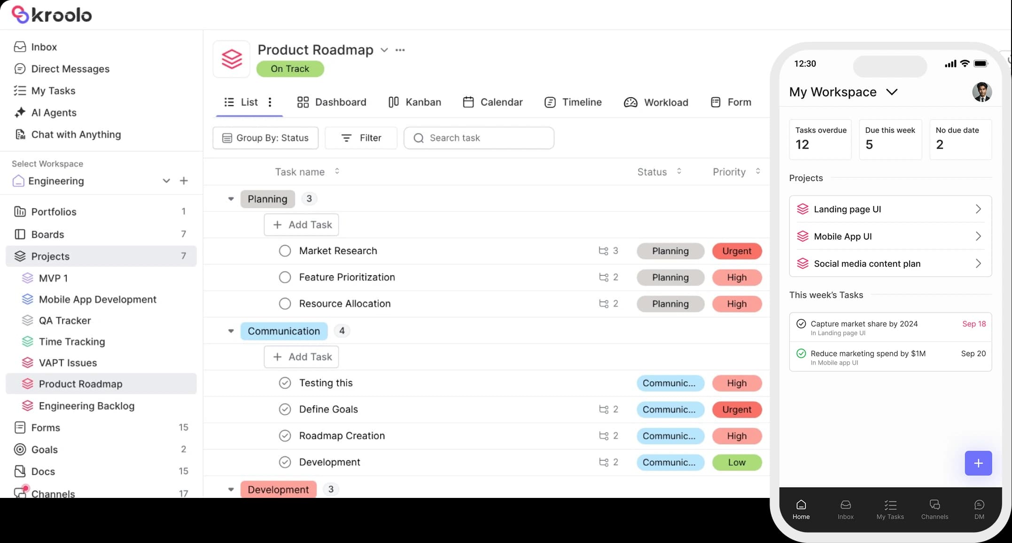Screen dimensions: 1012x543
Task: Uncheck the Define Goals task
Action: pos(285,410)
